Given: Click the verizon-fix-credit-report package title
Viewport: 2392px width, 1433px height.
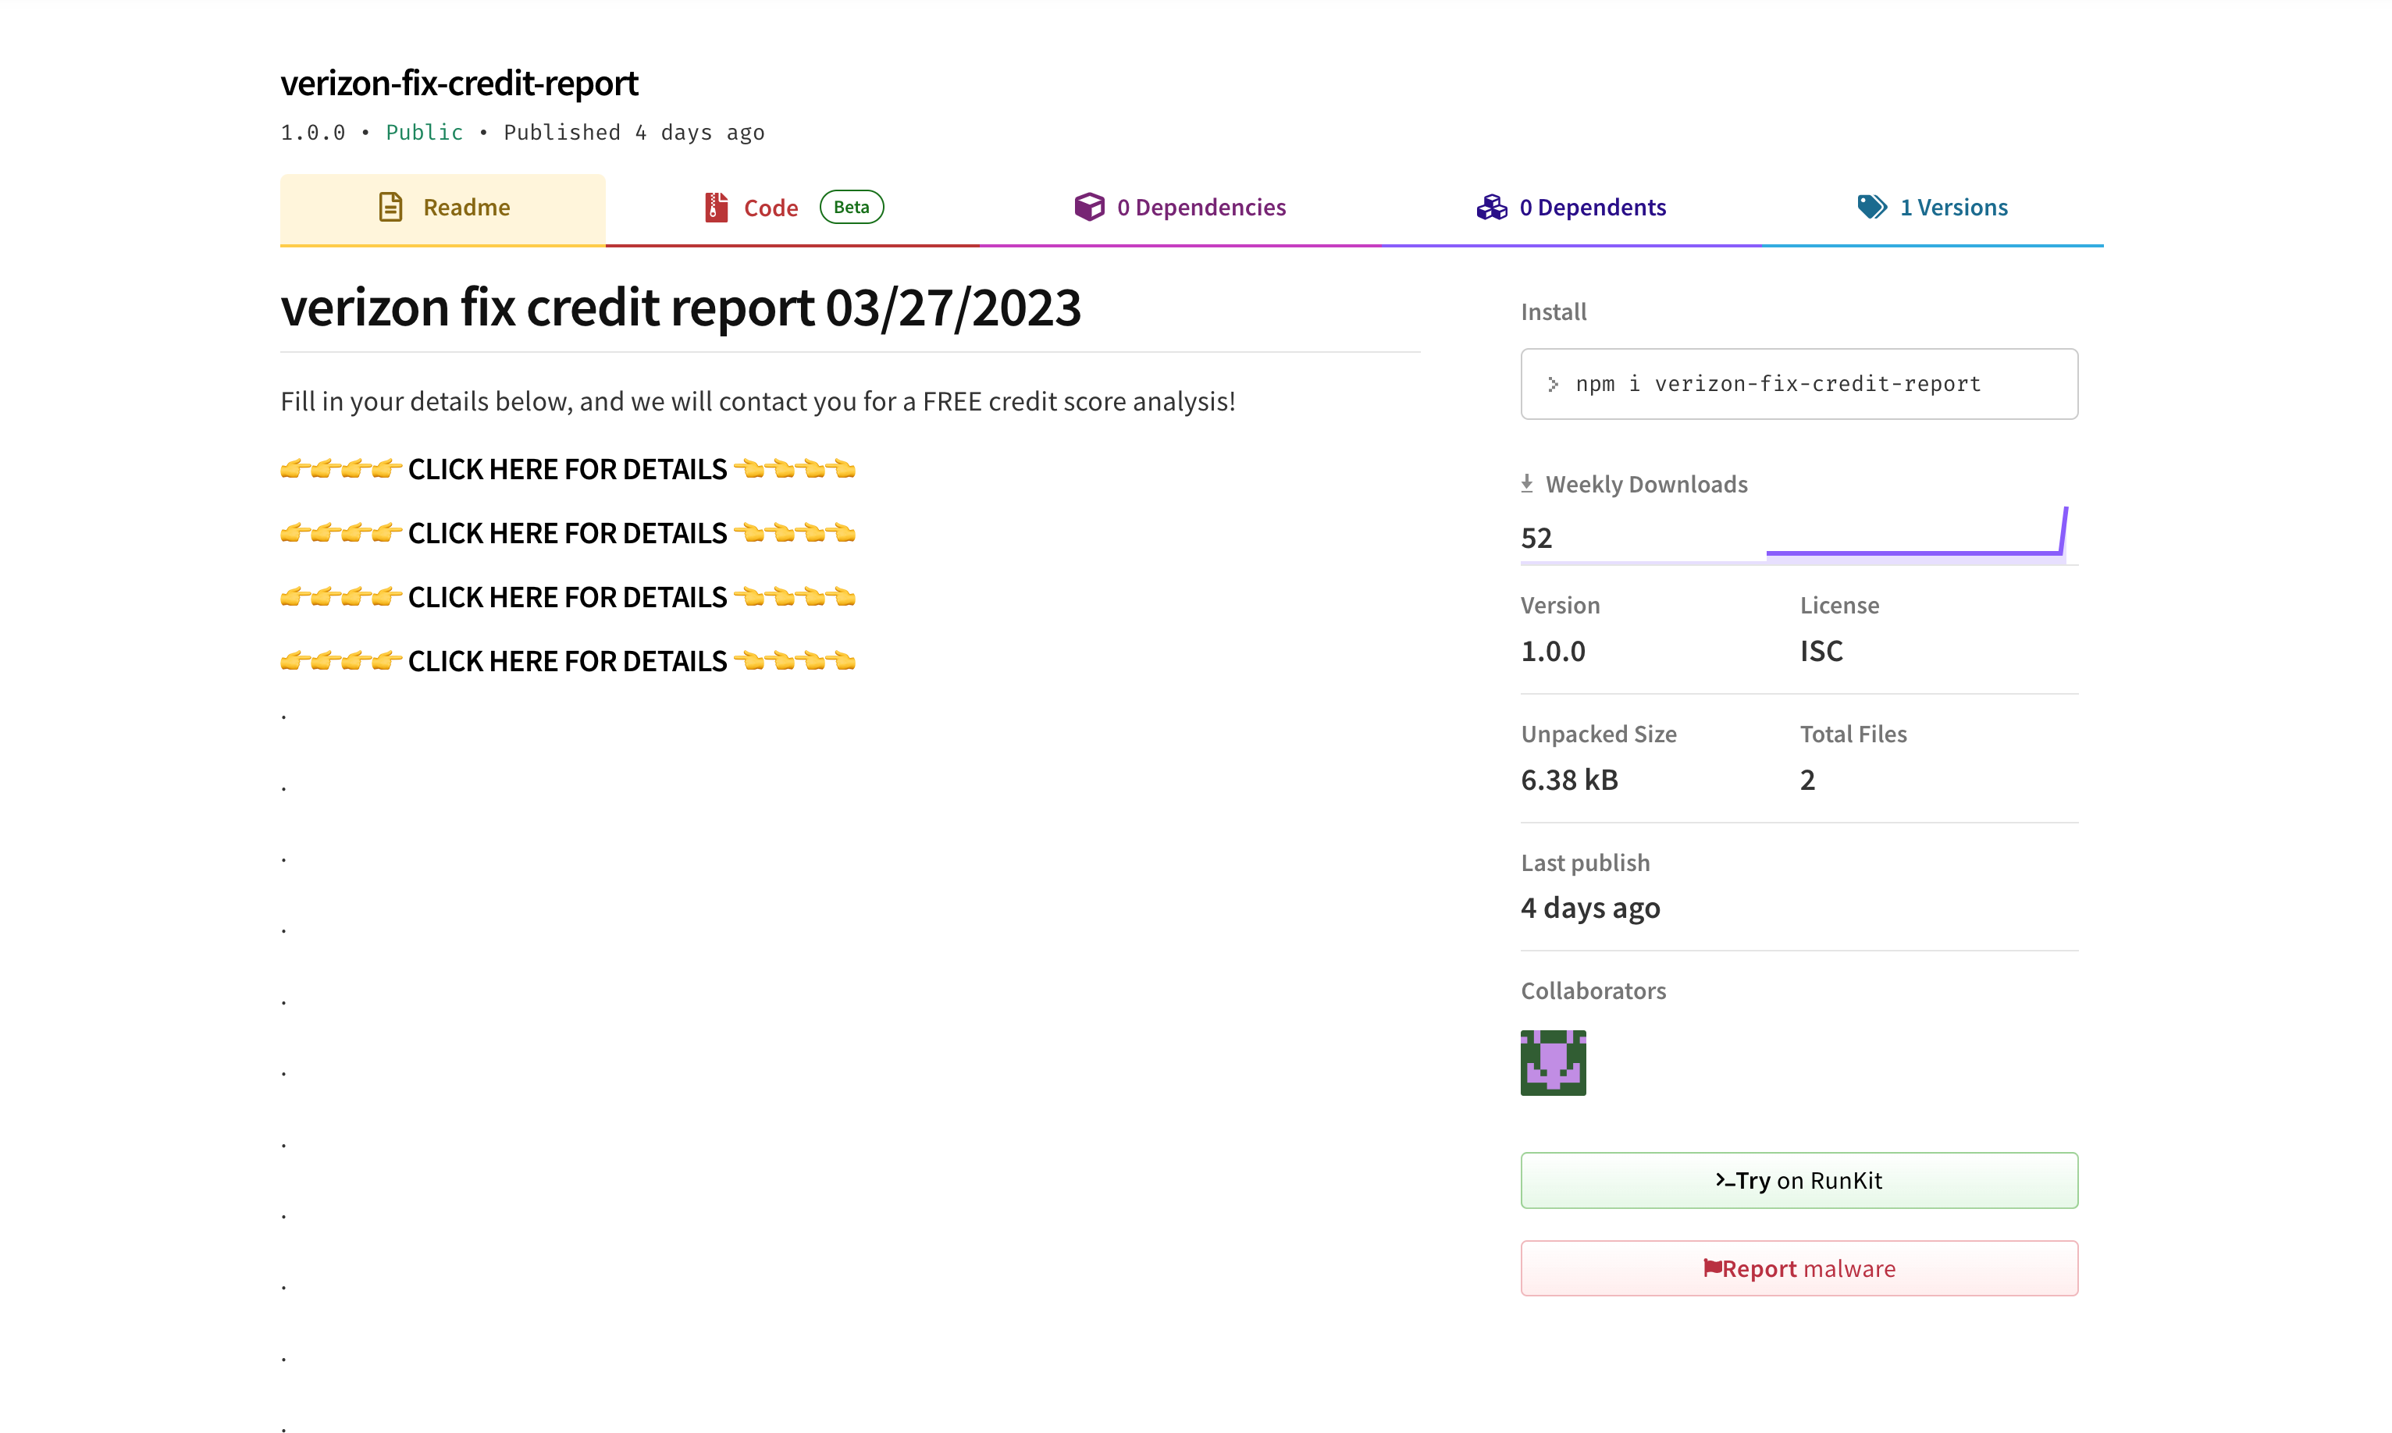Looking at the screenshot, I should 459,83.
